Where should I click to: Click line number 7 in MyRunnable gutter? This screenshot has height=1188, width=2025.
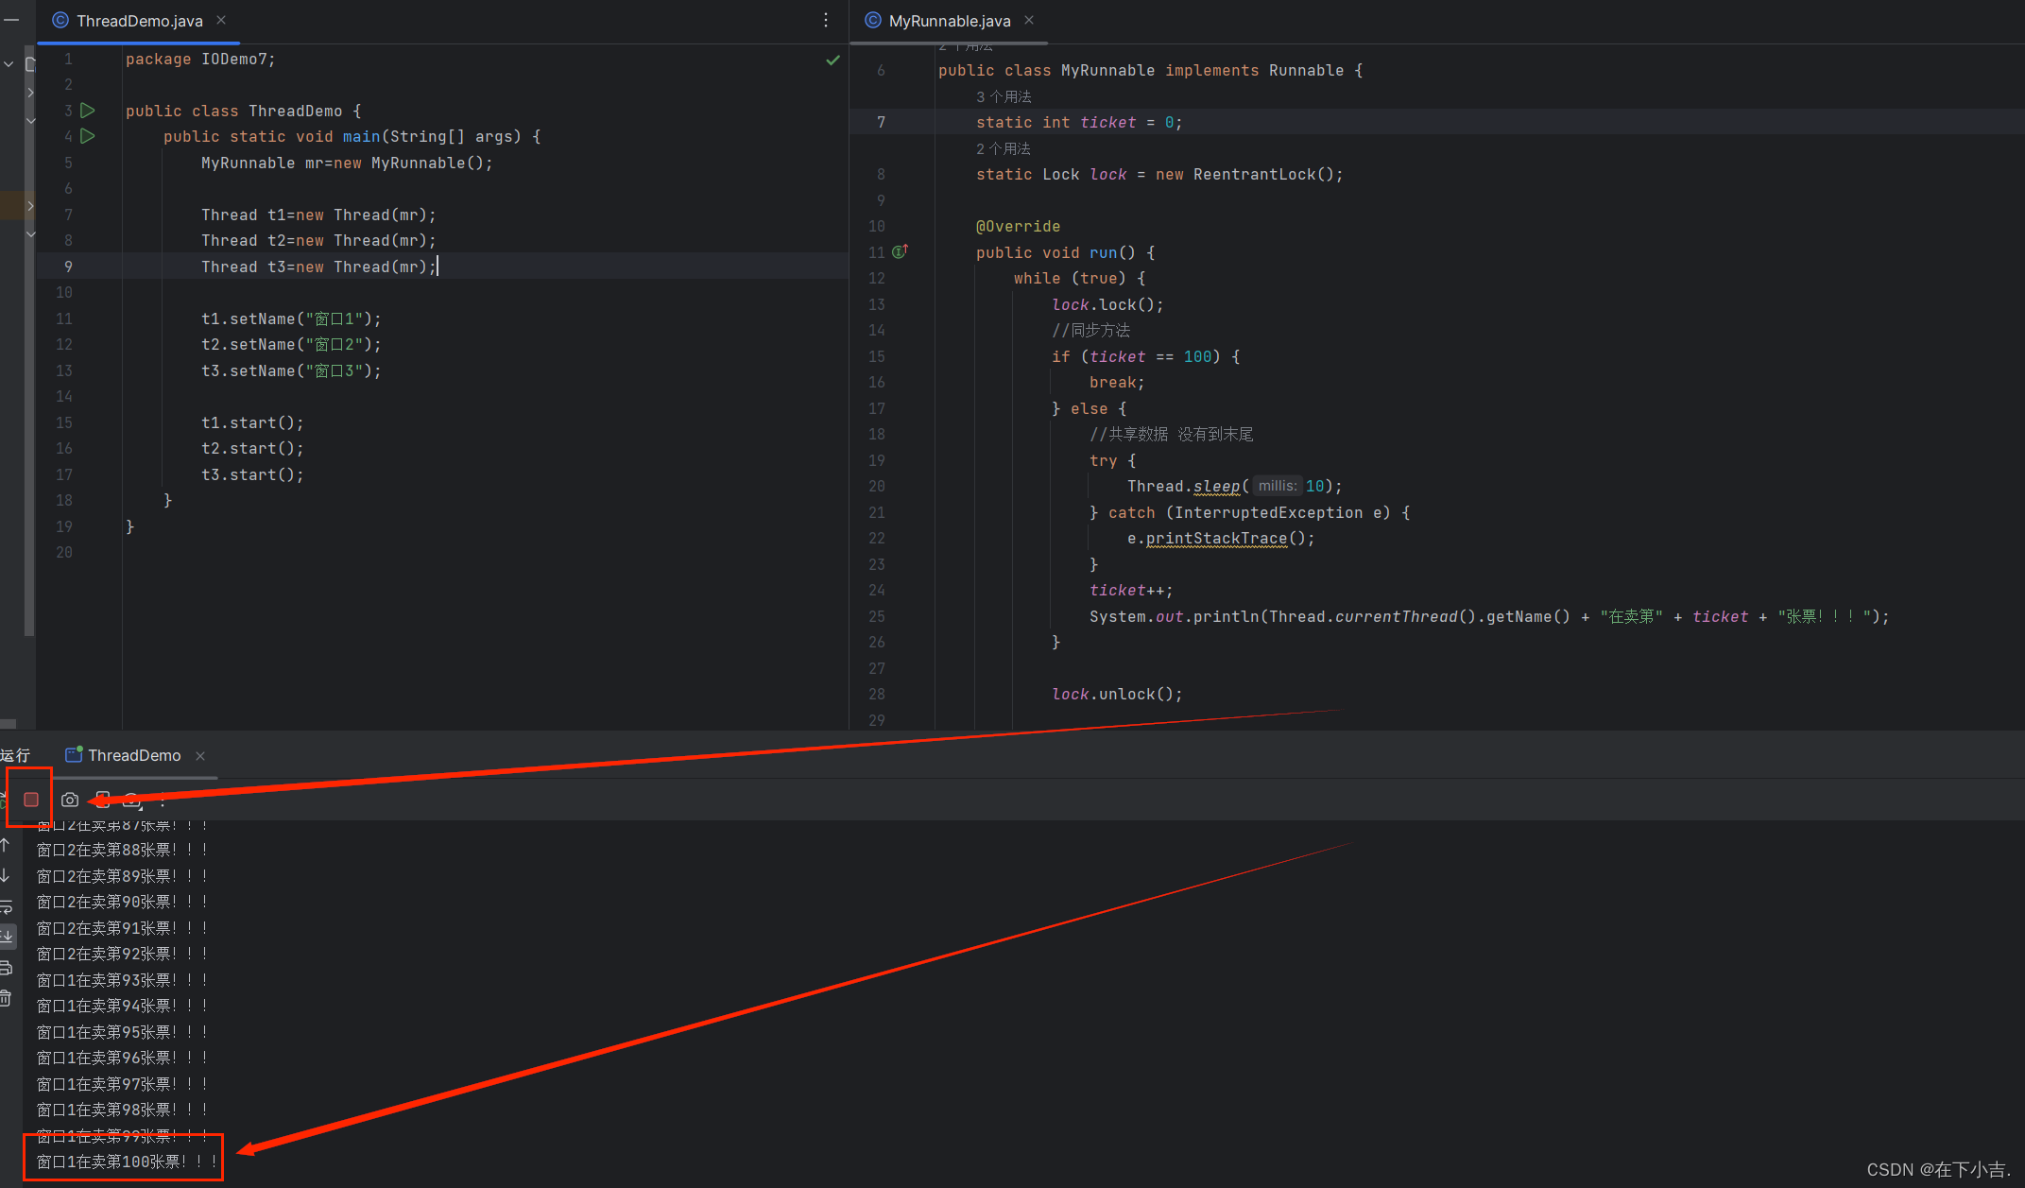[881, 122]
